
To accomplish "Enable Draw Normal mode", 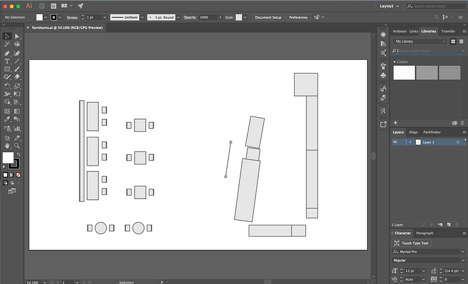I will tap(5, 183).
